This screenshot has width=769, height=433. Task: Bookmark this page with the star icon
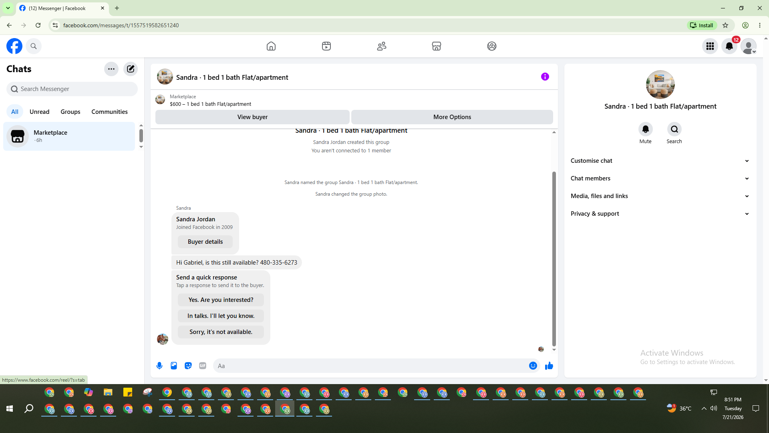click(x=725, y=25)
